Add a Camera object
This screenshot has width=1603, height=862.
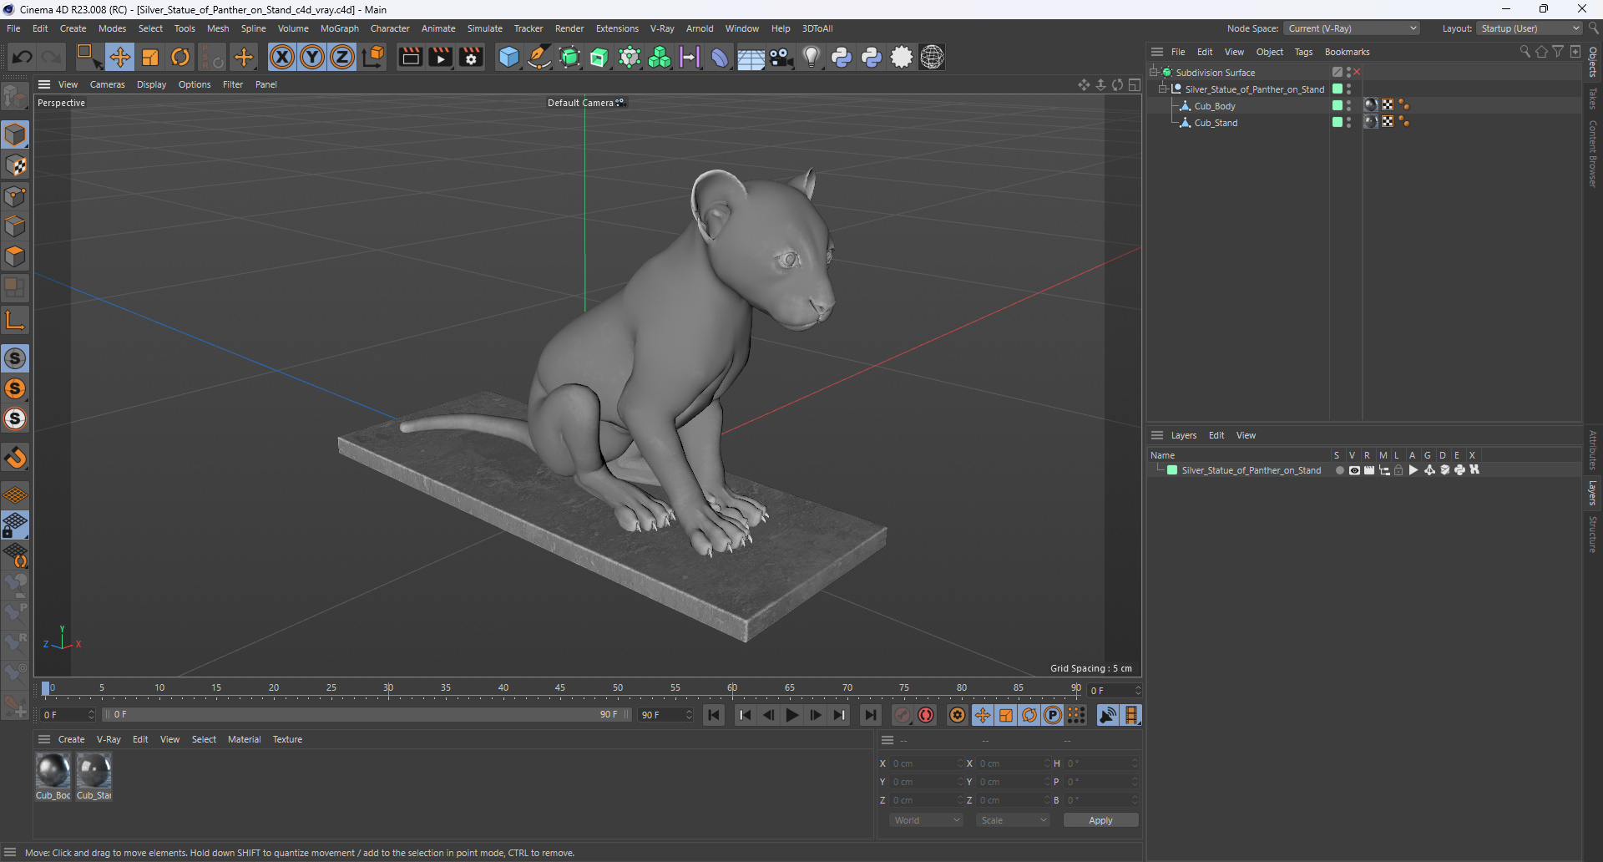pos(781,57)
